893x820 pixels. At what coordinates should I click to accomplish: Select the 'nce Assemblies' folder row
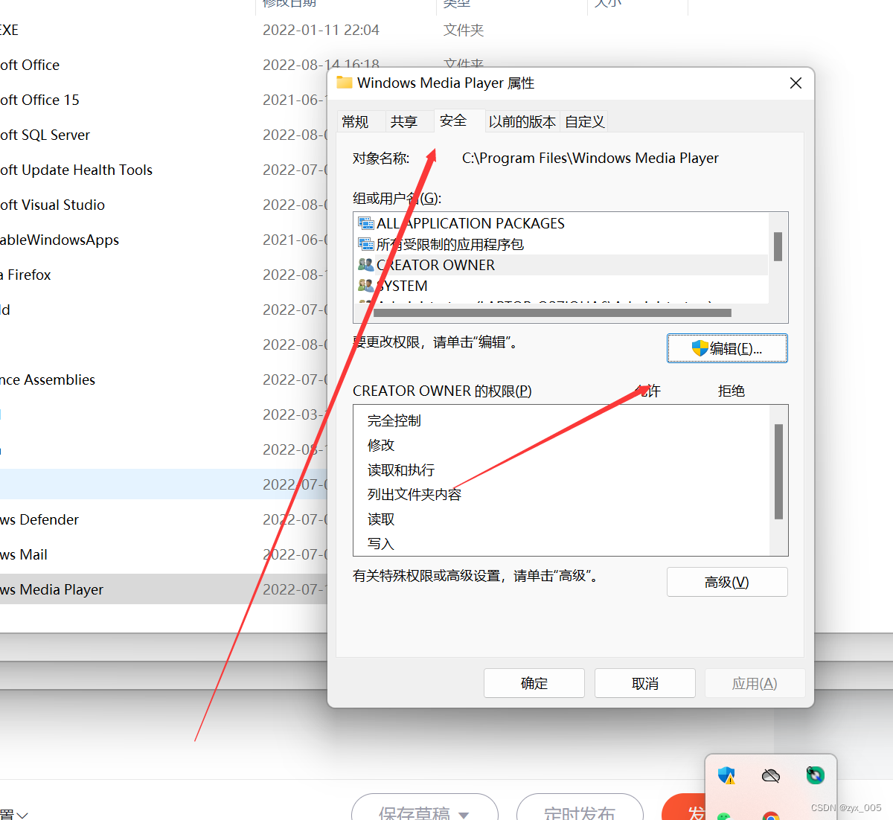[164, 379]
